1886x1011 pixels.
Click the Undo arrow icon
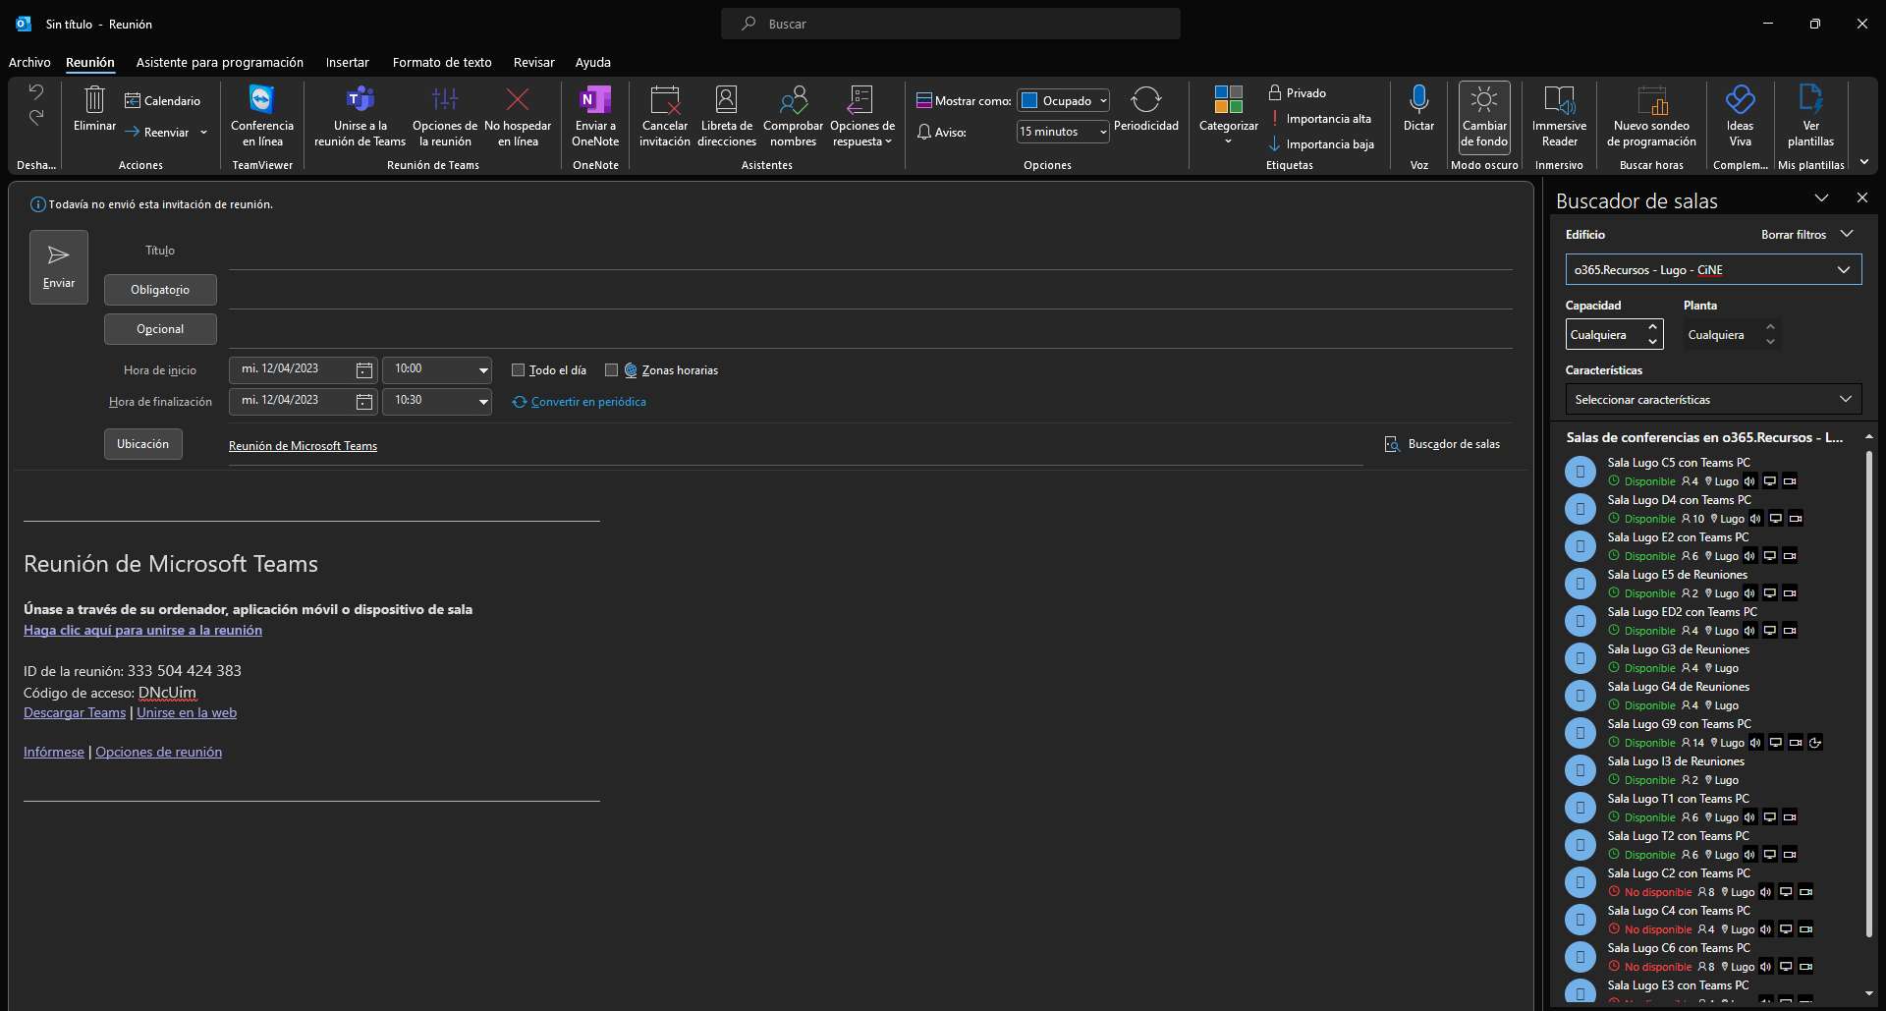pyautogui.click(x=36, y=92)
